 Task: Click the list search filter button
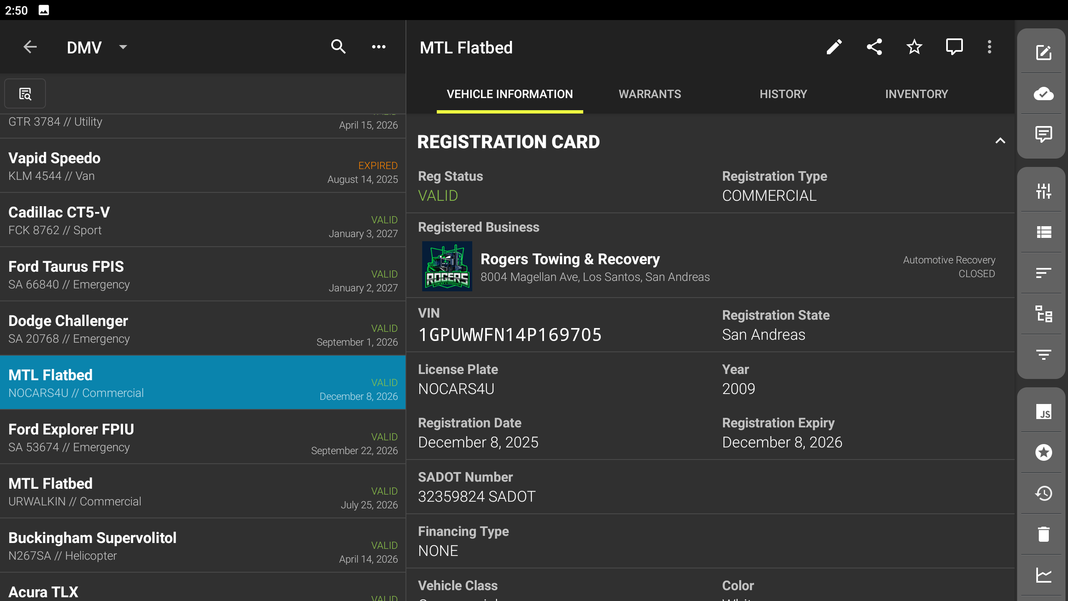tap(25, 94)
